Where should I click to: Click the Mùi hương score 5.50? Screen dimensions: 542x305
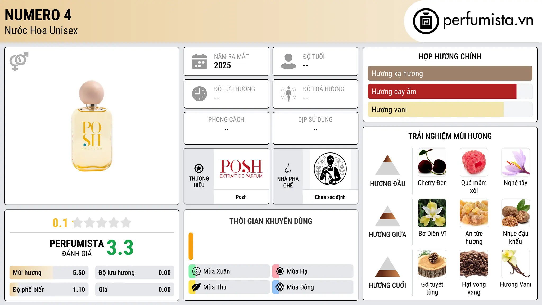(x=79, y=273)
